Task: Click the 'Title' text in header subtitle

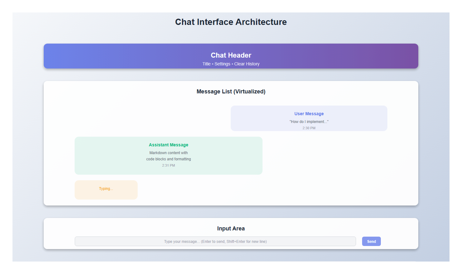Action: pos(206,64)
